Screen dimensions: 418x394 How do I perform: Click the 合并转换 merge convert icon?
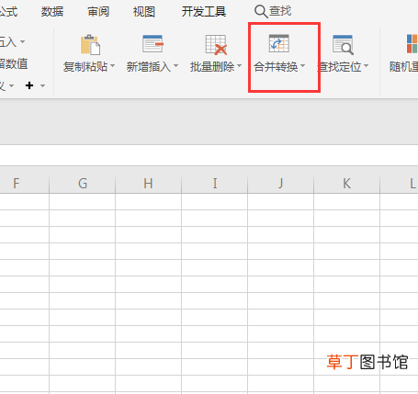point(278,43)
